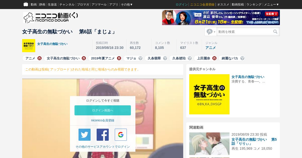
Task: Click the region restriction notice text
Action: coord(83,69)
